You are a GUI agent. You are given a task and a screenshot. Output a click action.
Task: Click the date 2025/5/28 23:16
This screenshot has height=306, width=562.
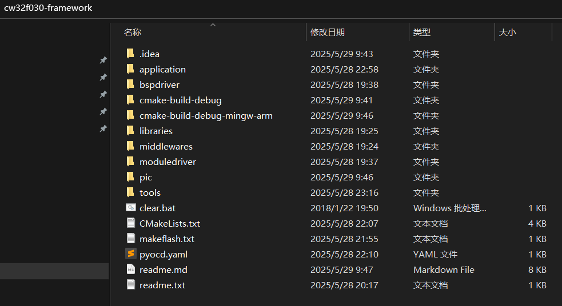pyautogui.click(x=344, y=192)
